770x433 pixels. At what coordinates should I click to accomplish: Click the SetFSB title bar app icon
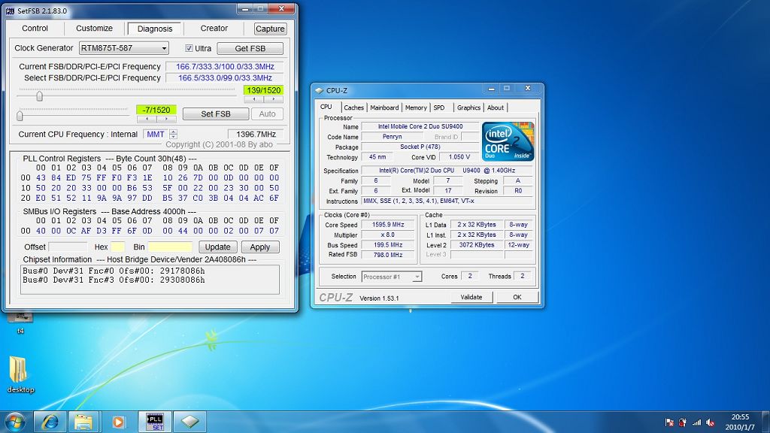click(x=10, y=11)
